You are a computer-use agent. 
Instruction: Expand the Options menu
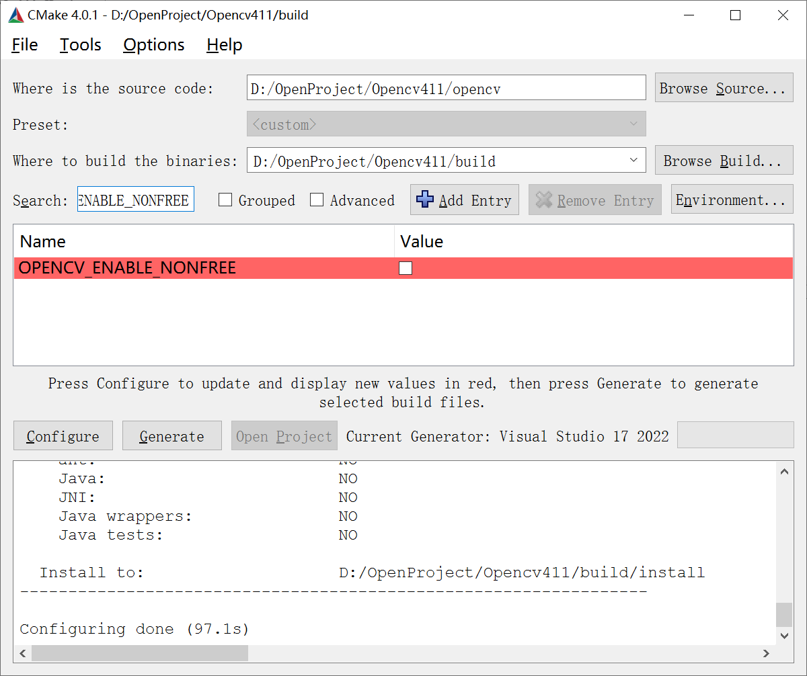(x=153, y=44)
